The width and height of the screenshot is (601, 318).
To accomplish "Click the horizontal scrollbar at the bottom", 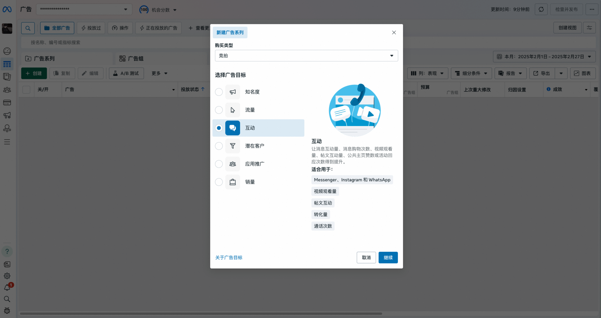I will coord(201,313).
